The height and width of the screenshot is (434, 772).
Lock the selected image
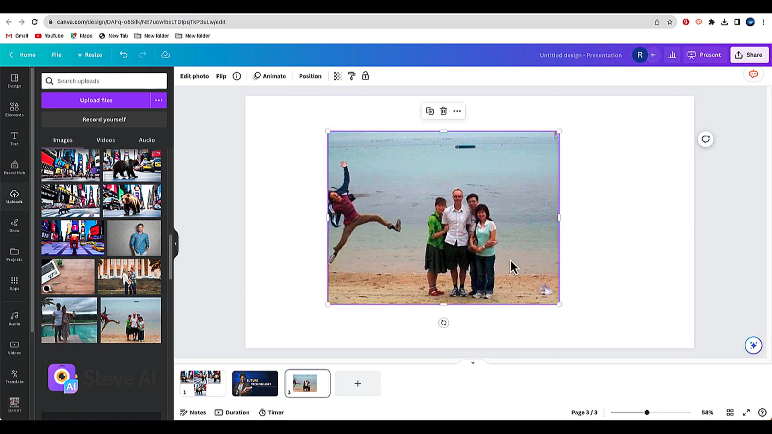tap(365, 76)
